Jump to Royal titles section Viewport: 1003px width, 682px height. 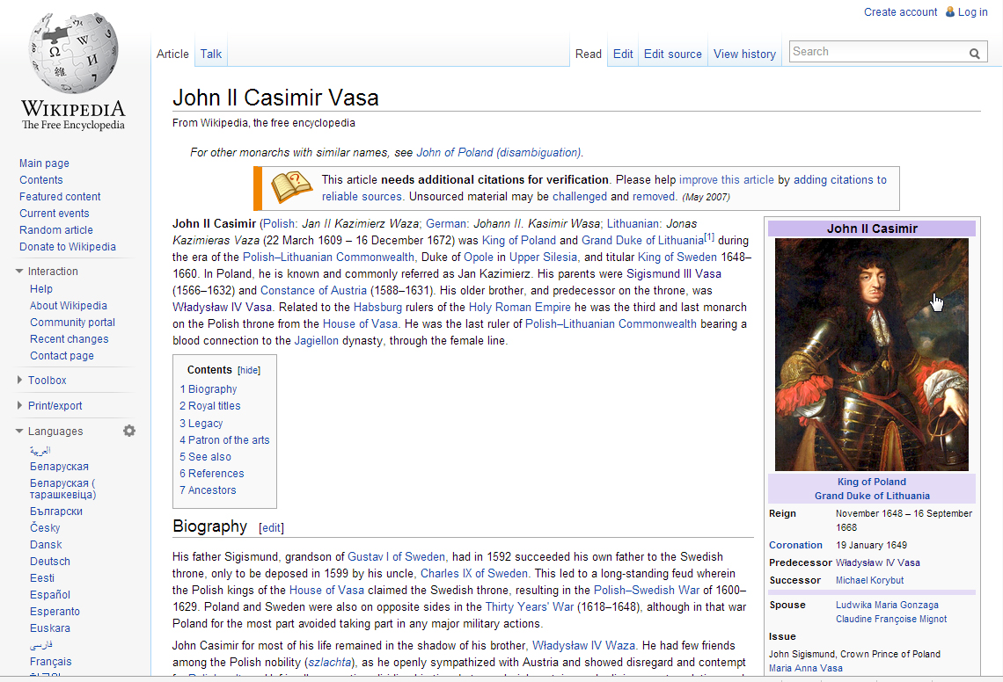click(x=210, y=406)
